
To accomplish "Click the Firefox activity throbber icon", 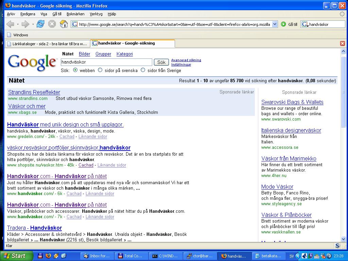I will point(342,14).
